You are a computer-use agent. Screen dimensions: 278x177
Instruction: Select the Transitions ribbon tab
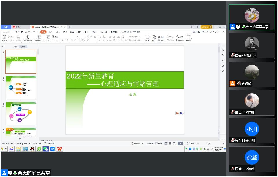click(x=65, y=32)
